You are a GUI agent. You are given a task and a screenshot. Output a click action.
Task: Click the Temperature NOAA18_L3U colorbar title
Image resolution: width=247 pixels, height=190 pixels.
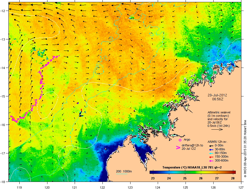192,167
